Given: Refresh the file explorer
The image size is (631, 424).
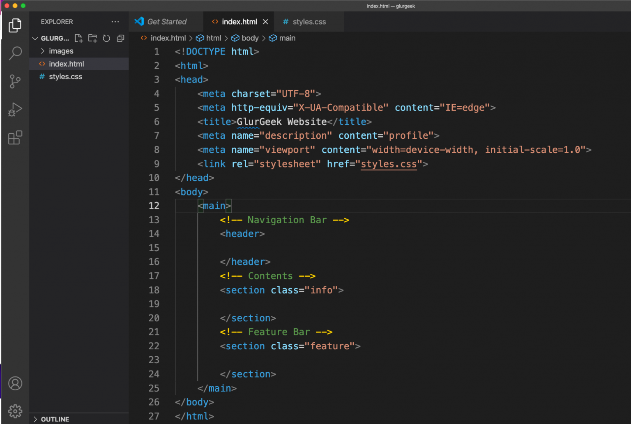Looking at the screenshot, I should tap(106, 39).
